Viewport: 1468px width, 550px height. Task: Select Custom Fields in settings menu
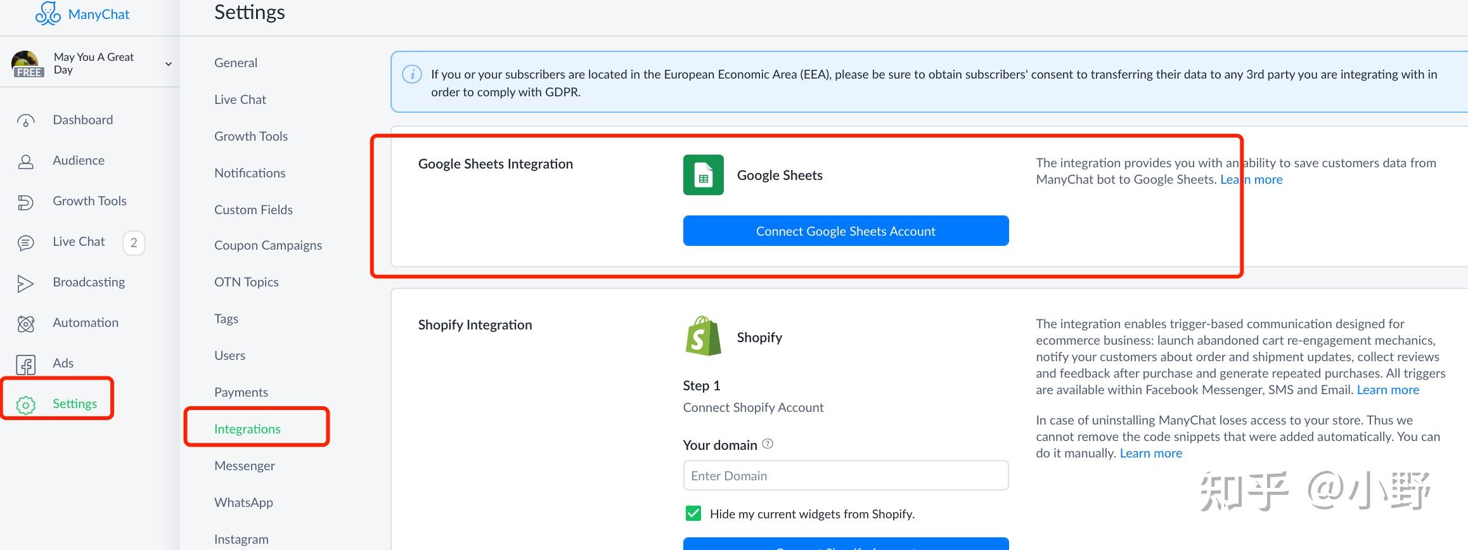click(x=254, y=210)
